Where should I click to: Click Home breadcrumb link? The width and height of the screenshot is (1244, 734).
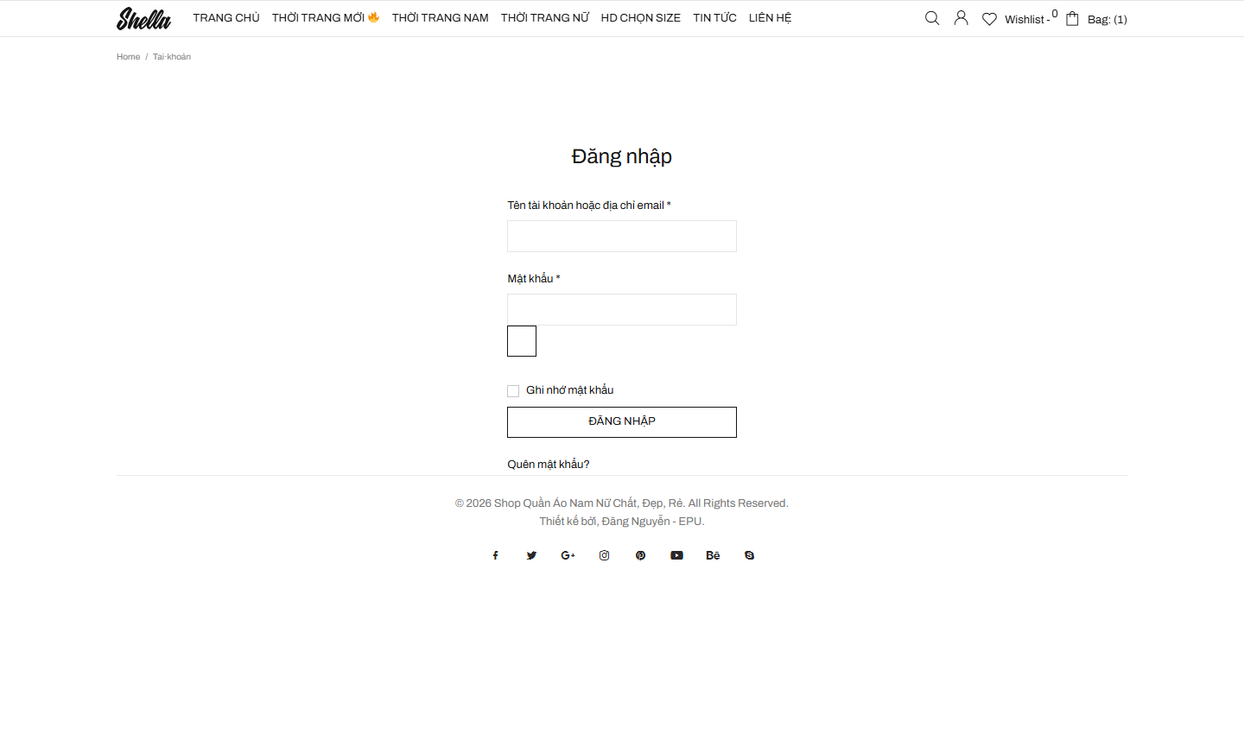pos(128,57)
